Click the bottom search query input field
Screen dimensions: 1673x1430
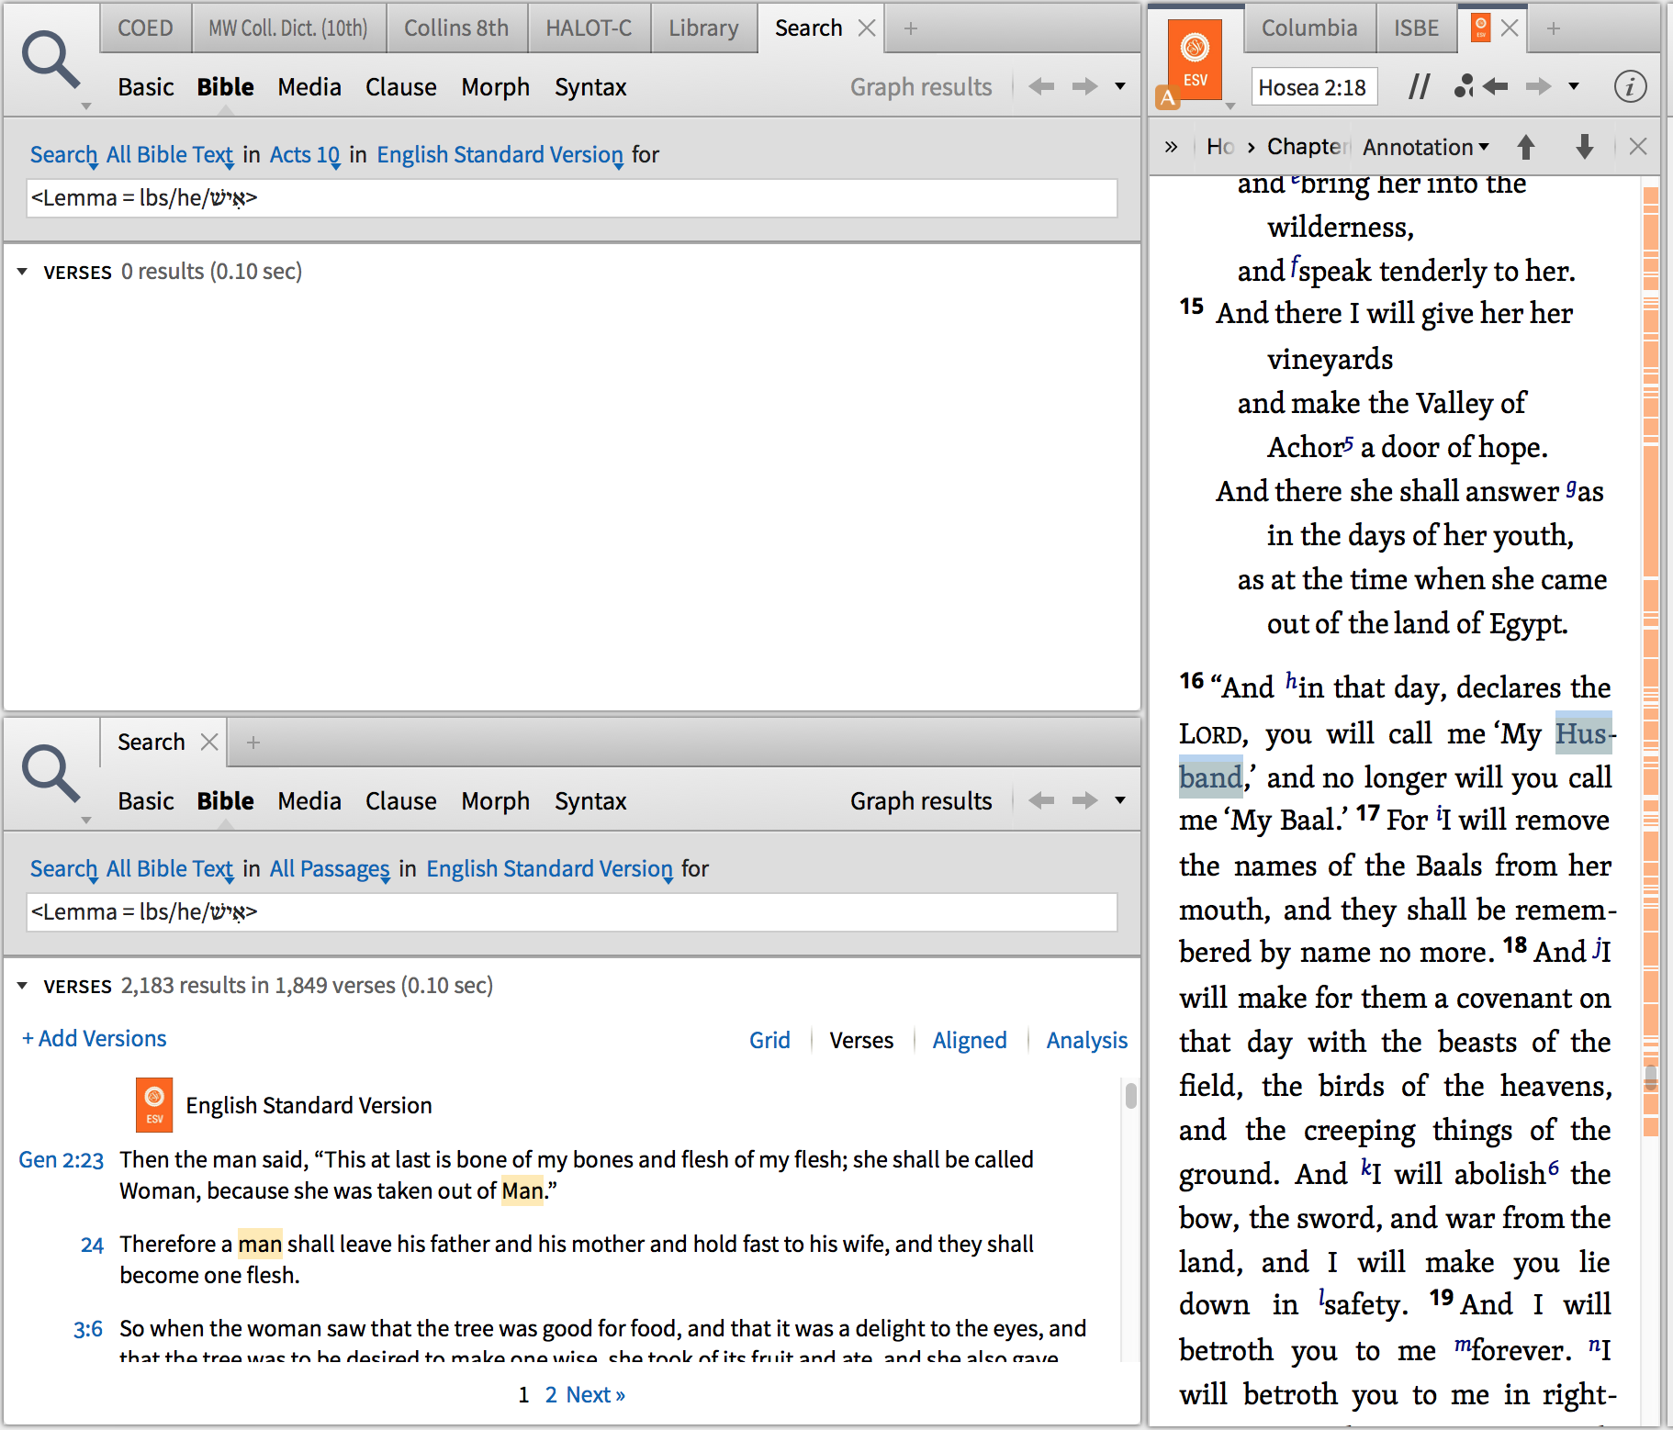coord(572,912)
